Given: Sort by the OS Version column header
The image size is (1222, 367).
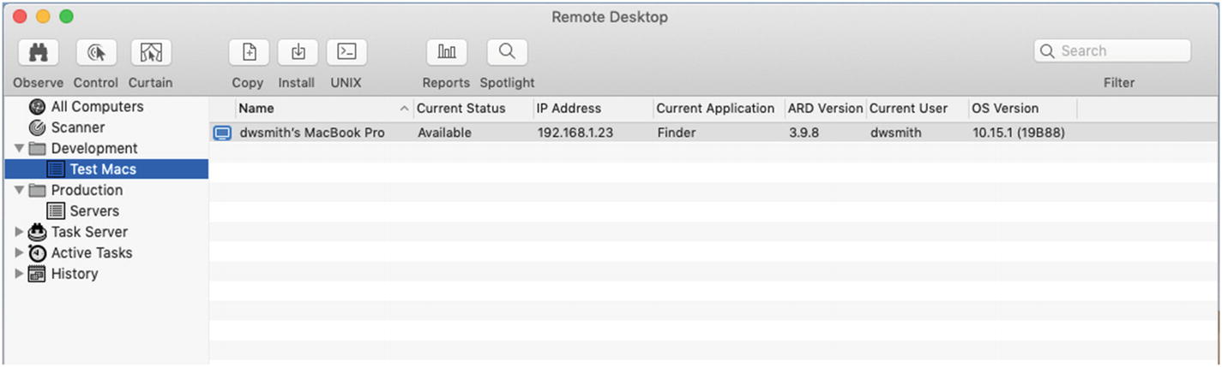Looking at the screenshot, I should [x=1005, y=109].
